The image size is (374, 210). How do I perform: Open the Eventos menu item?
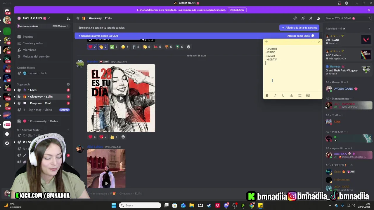coord(43,37)
